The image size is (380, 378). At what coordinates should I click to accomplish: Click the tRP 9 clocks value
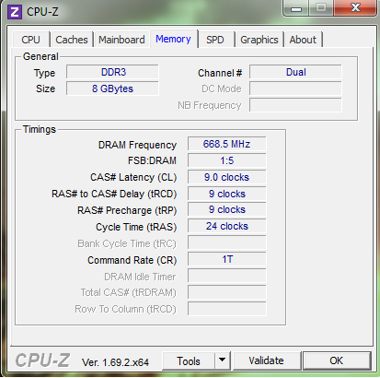point(227,209)
